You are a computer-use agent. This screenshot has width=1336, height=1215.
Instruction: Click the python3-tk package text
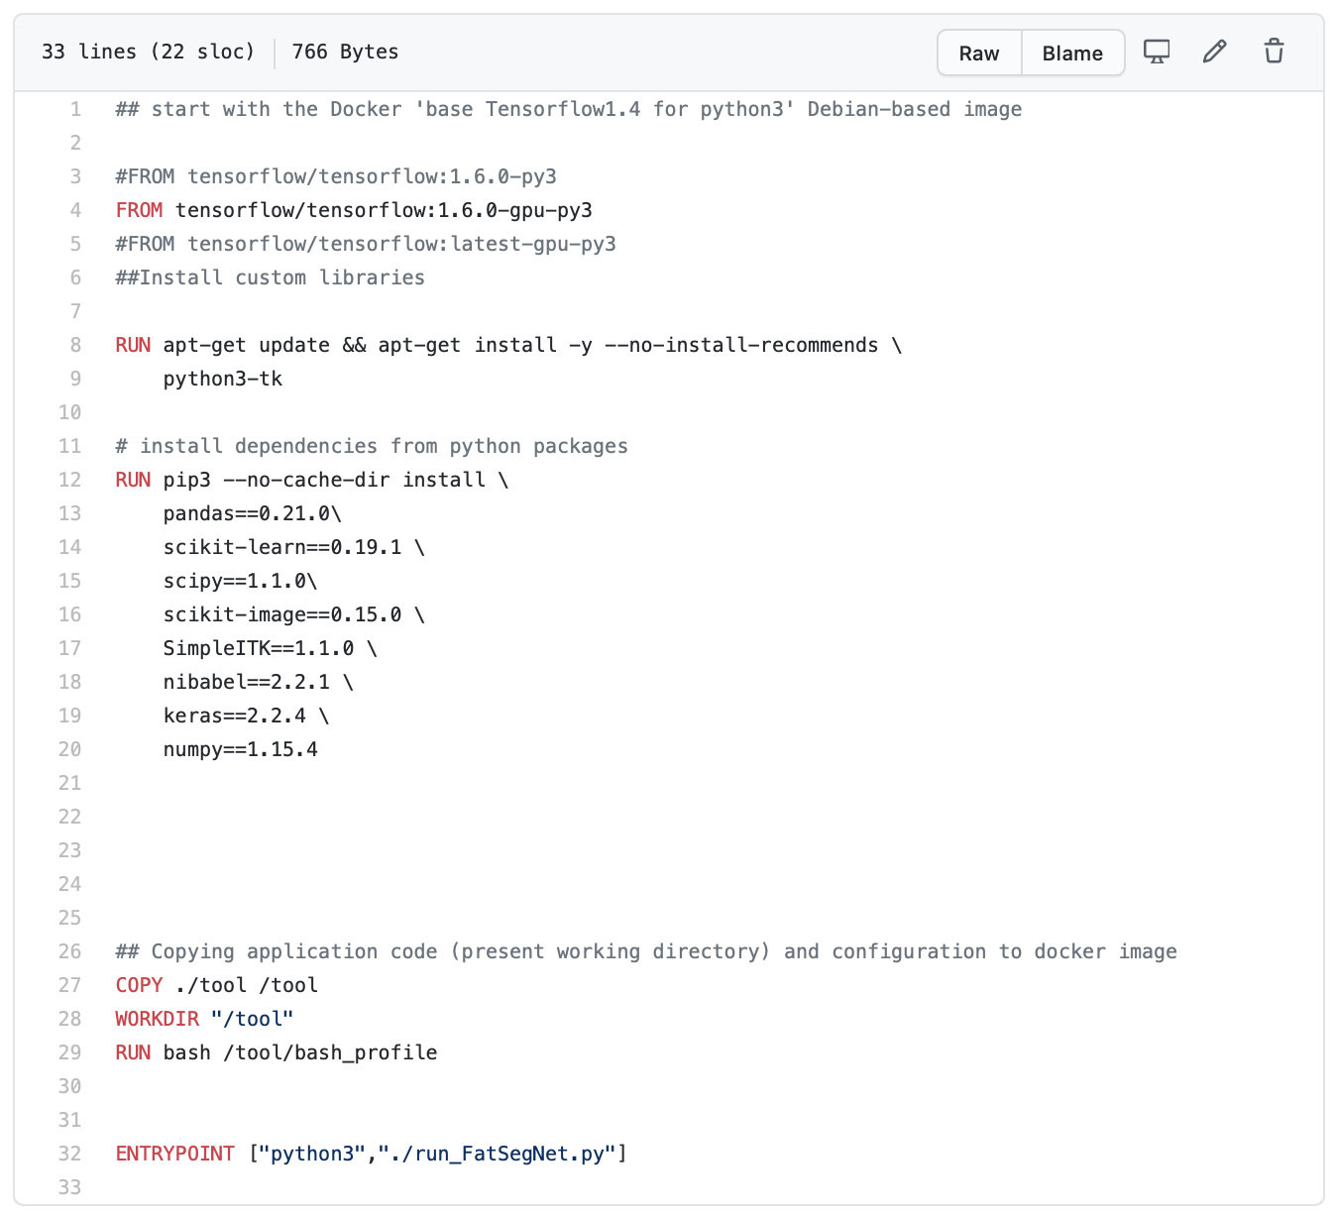coord(222,379)
